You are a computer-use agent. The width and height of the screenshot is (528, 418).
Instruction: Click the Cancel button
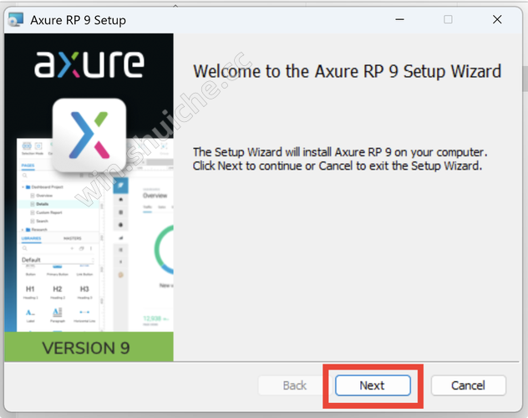[469, 385]
